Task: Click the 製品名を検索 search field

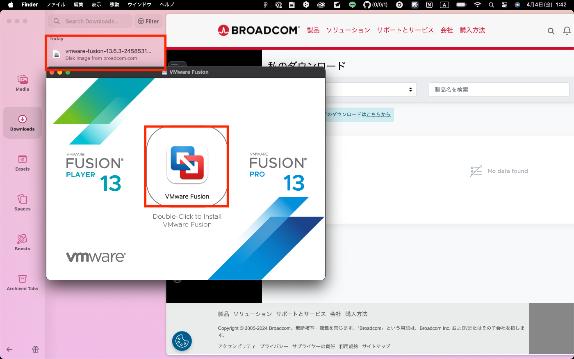Action: point(499,89)
